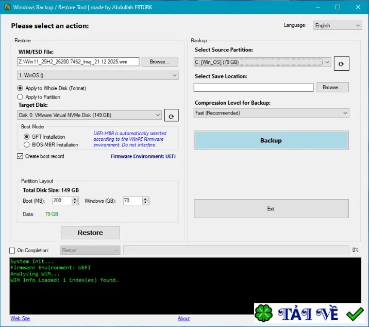Expand the WIM index list showing WinOS
Viewport: 369px width, 327px height.
coord(98,75)
